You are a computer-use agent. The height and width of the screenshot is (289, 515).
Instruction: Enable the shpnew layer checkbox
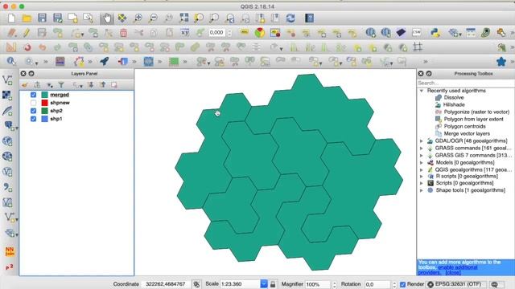(33, 103)
